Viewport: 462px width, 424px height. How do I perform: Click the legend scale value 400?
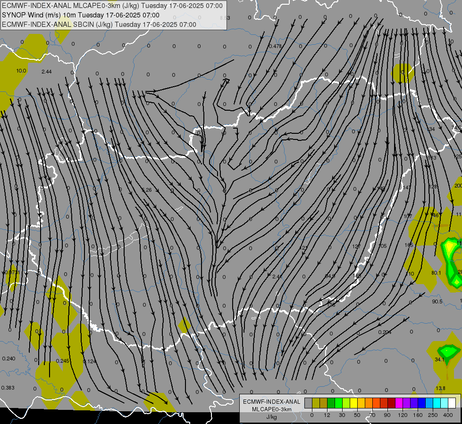(x=448, y=415)
